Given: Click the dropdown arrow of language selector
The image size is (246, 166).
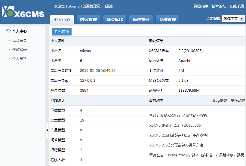Looking at the screenshot, I should pyautogui.click(x=241, y=19).
